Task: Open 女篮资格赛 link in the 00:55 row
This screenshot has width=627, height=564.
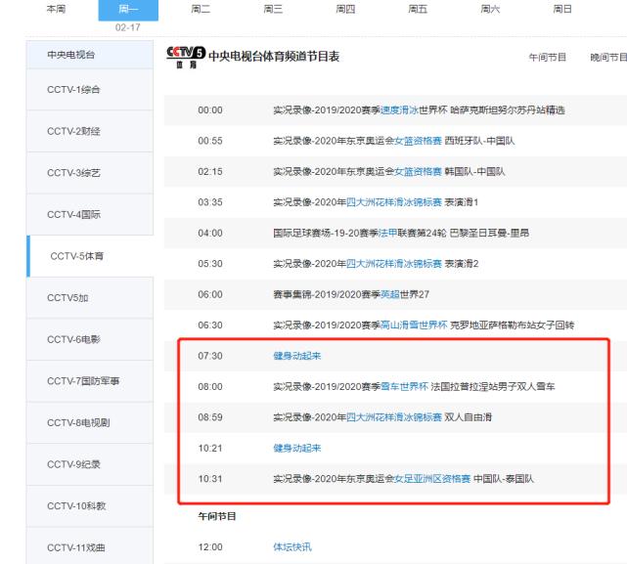Action: [x=419, y=141]
